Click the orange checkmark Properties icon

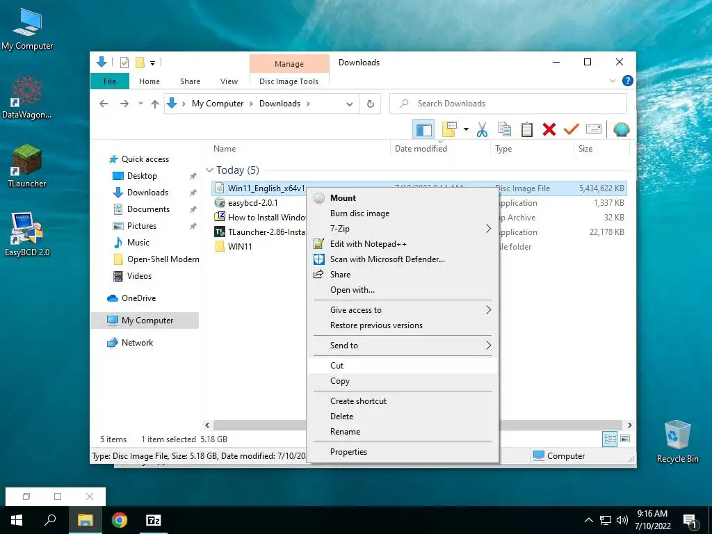tap(572, 130)
